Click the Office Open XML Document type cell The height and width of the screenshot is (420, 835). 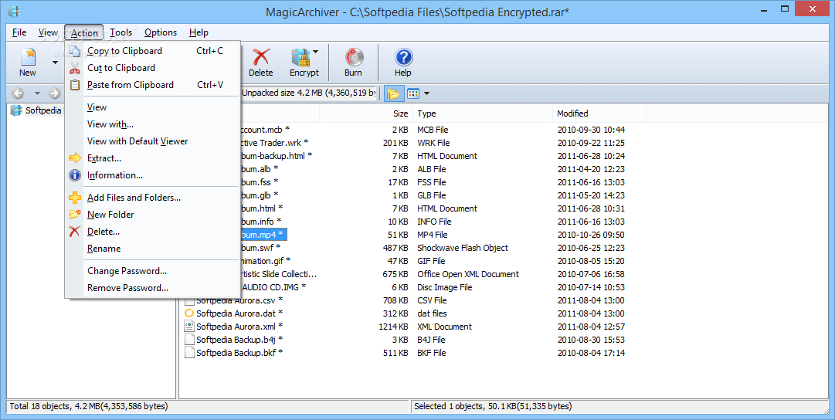(x=467, y=274)
